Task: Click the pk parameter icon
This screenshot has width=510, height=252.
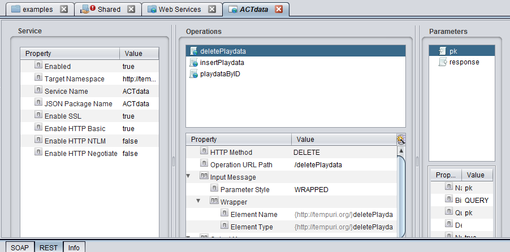Action: [x=443, y=51]
